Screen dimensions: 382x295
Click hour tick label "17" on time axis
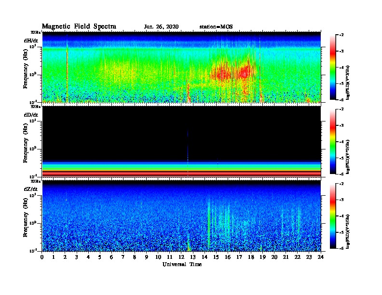(x=239, y=257)
